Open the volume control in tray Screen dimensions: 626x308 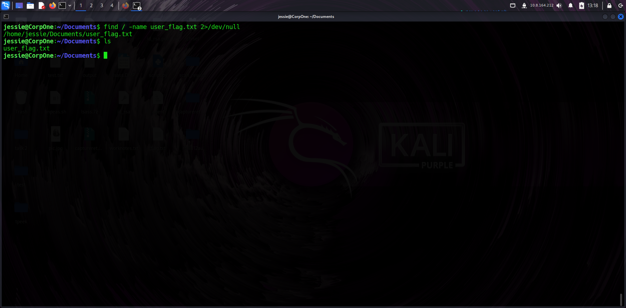click(x=559, y=6)
